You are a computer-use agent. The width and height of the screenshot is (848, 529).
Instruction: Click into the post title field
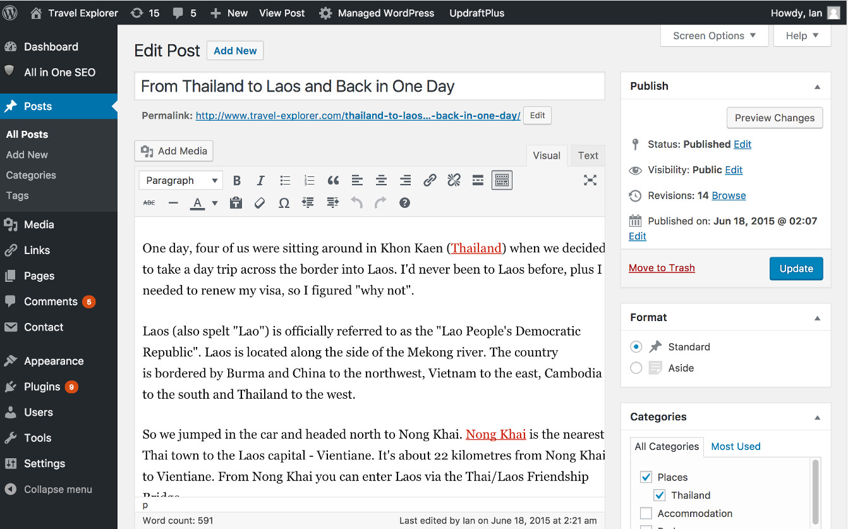tap(370, 87)
